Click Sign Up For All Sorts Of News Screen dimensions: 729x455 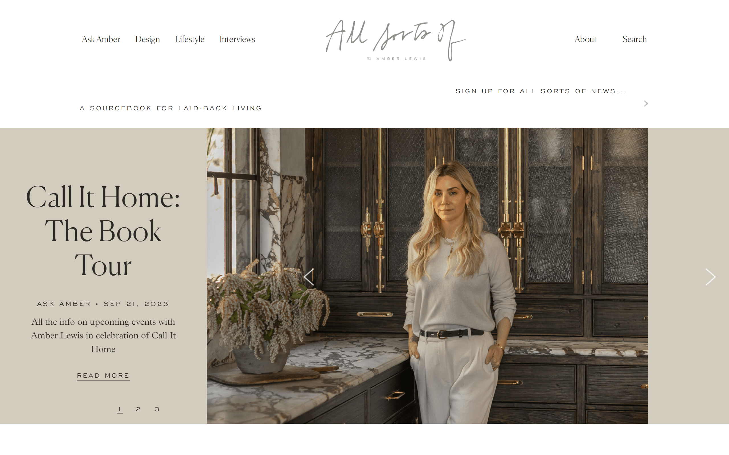click(x=541, y=91)
